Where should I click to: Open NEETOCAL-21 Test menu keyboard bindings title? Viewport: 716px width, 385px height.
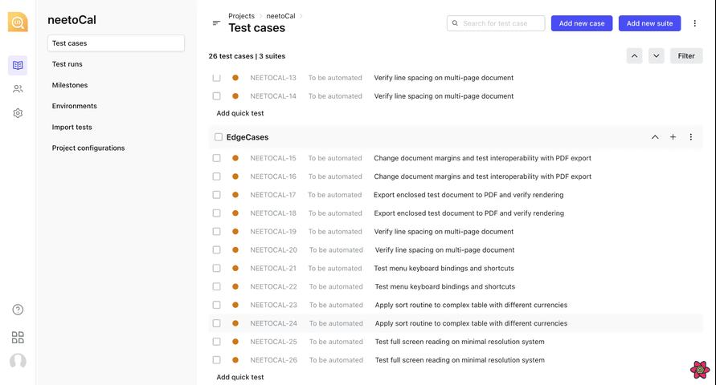pyautogui.click(x=444, y=269)
